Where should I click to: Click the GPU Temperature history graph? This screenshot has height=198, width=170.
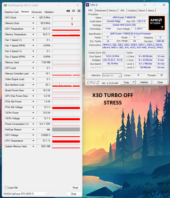(66, 29)
